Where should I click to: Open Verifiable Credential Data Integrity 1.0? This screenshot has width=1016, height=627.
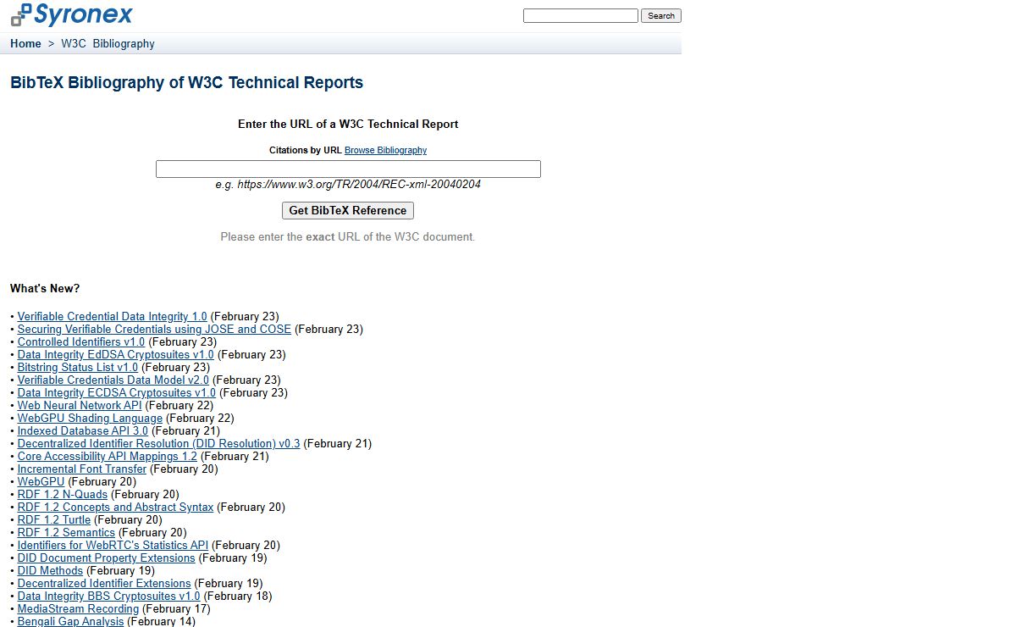112,317
